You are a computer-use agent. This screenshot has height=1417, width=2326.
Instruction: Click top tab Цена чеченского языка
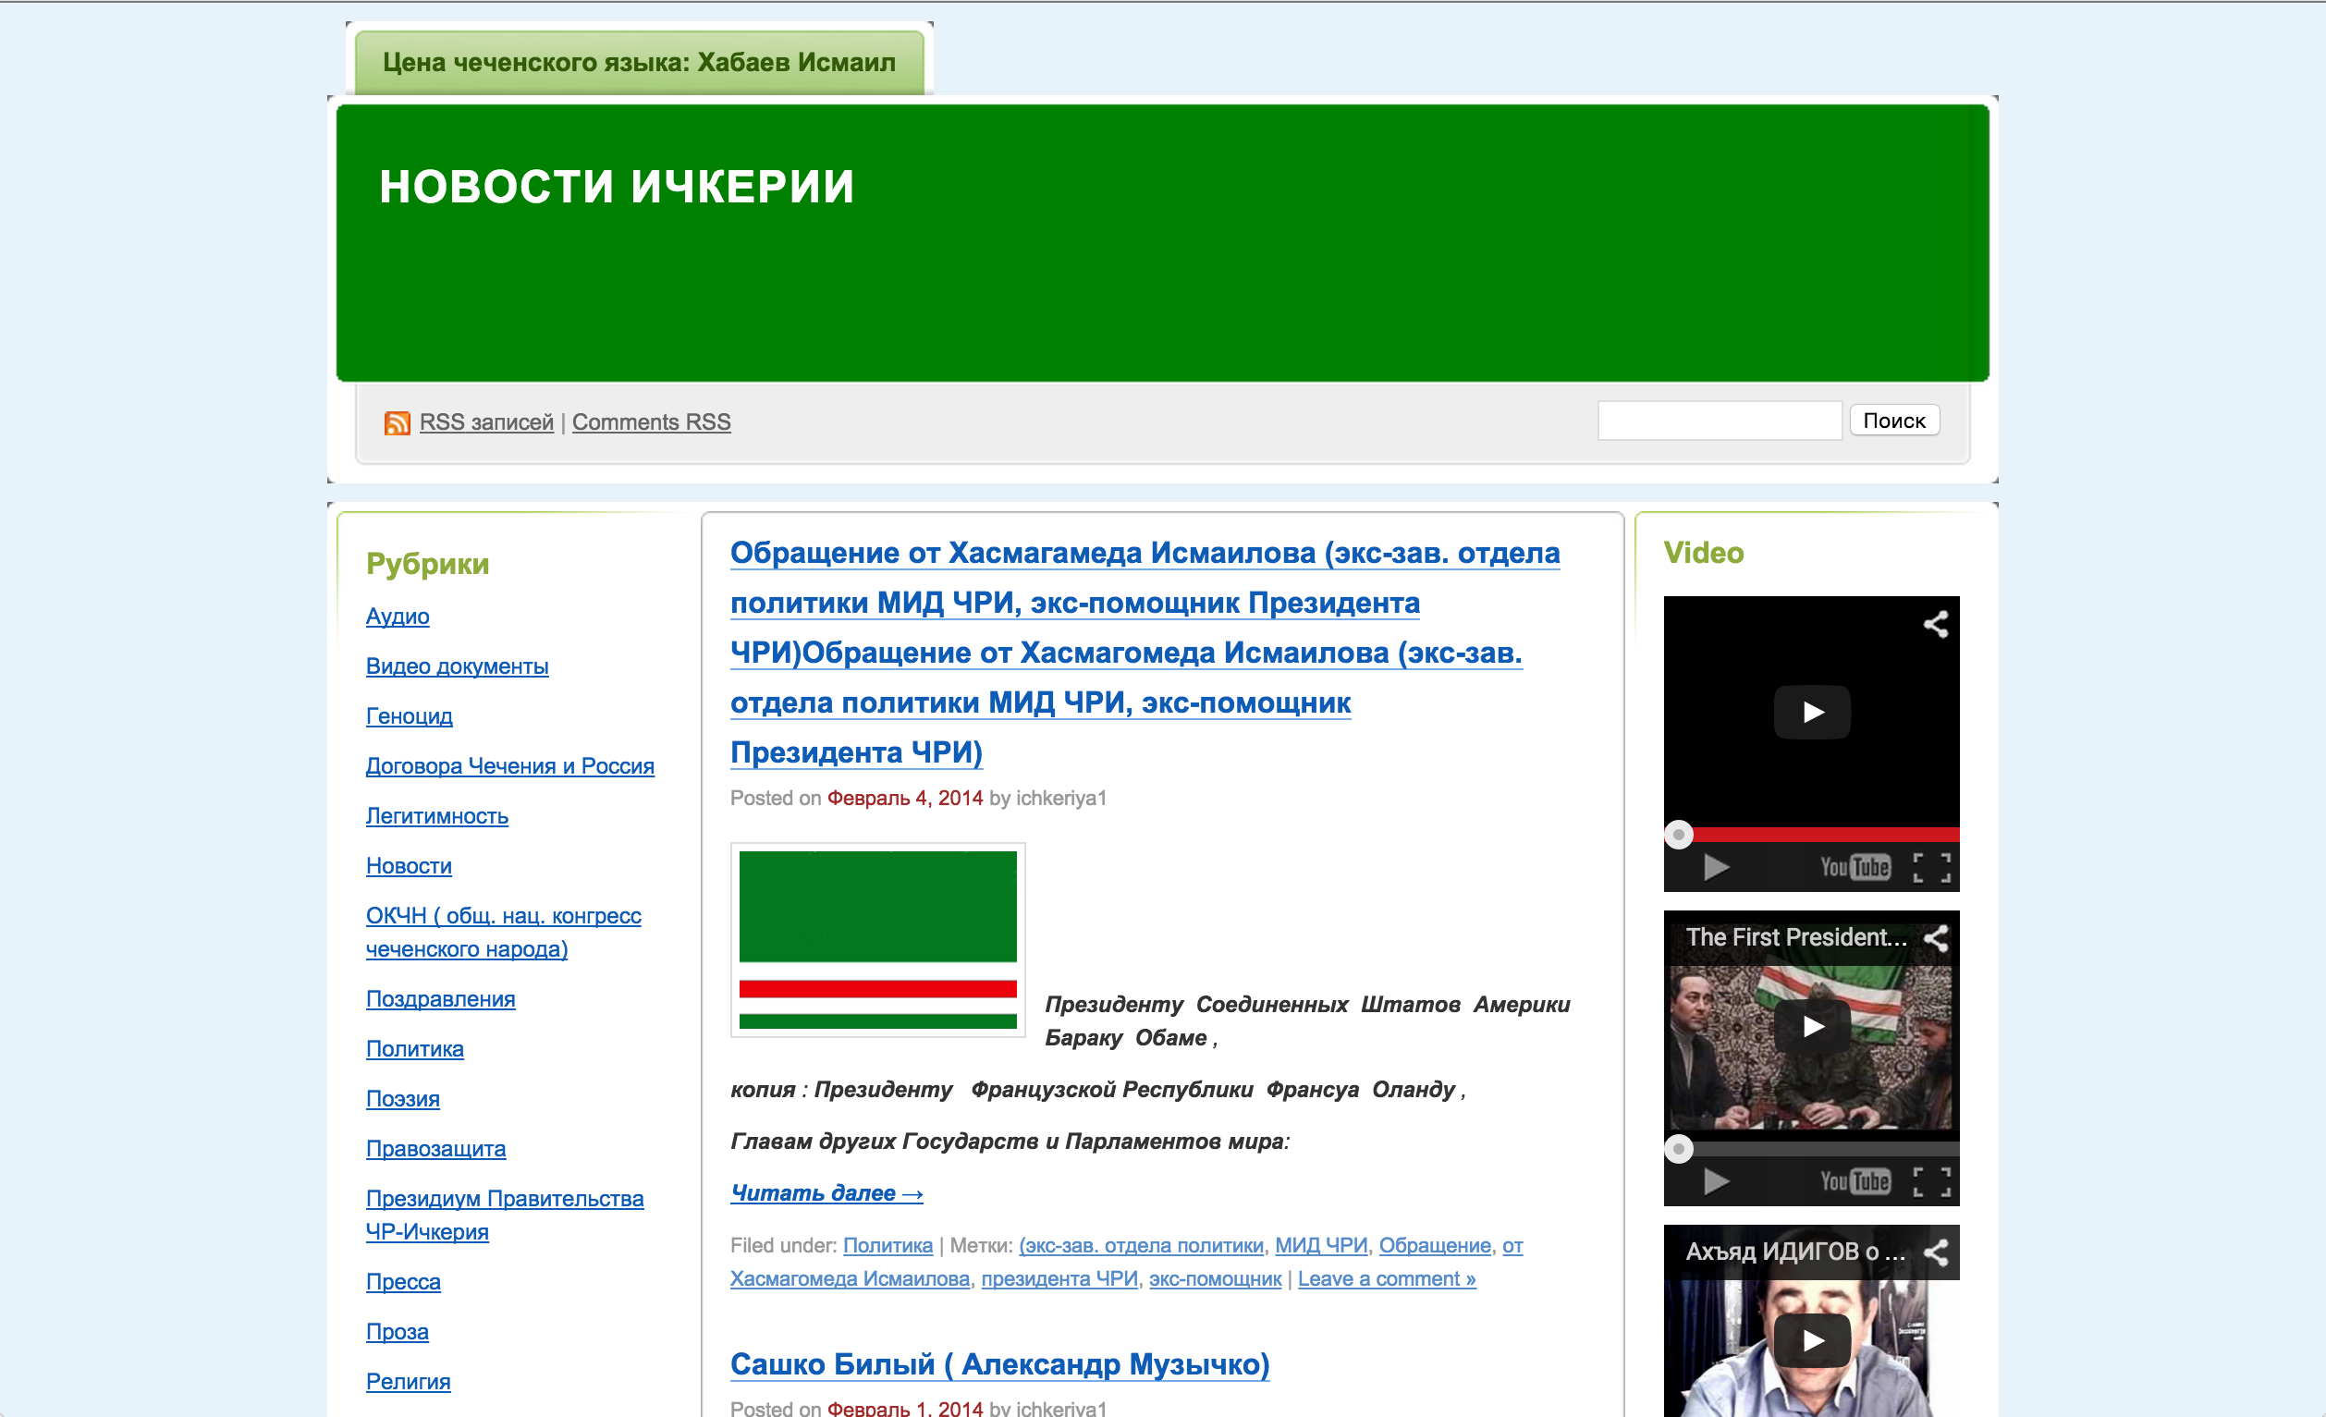[638, 62]
